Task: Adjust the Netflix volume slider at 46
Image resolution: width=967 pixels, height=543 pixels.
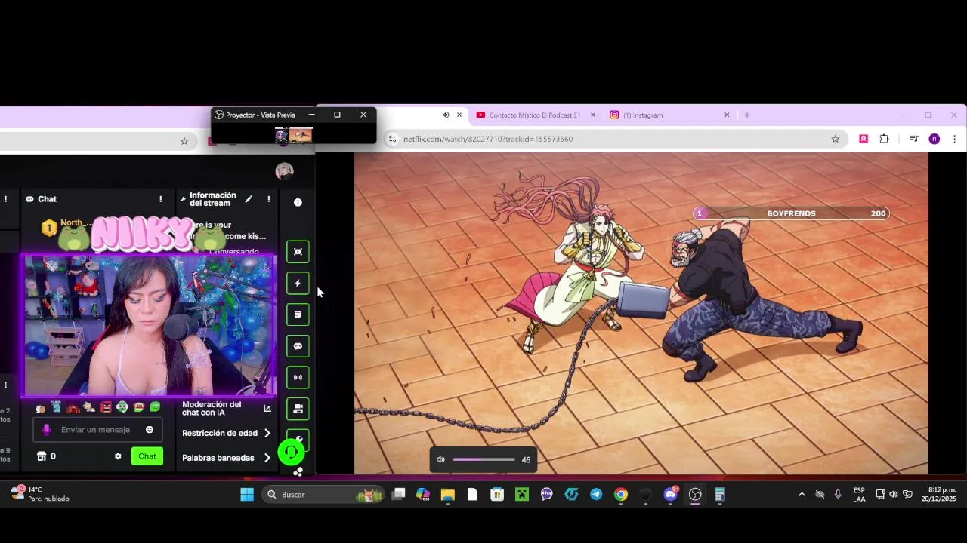Action: coord(483,459)
